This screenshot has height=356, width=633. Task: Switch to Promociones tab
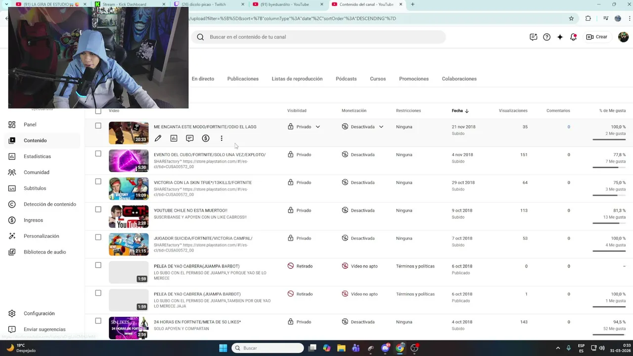click(x=414, y=79)
